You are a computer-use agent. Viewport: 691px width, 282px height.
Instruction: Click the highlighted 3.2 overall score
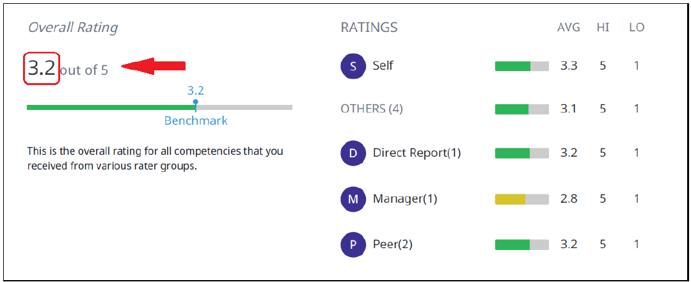coord(41,68)
